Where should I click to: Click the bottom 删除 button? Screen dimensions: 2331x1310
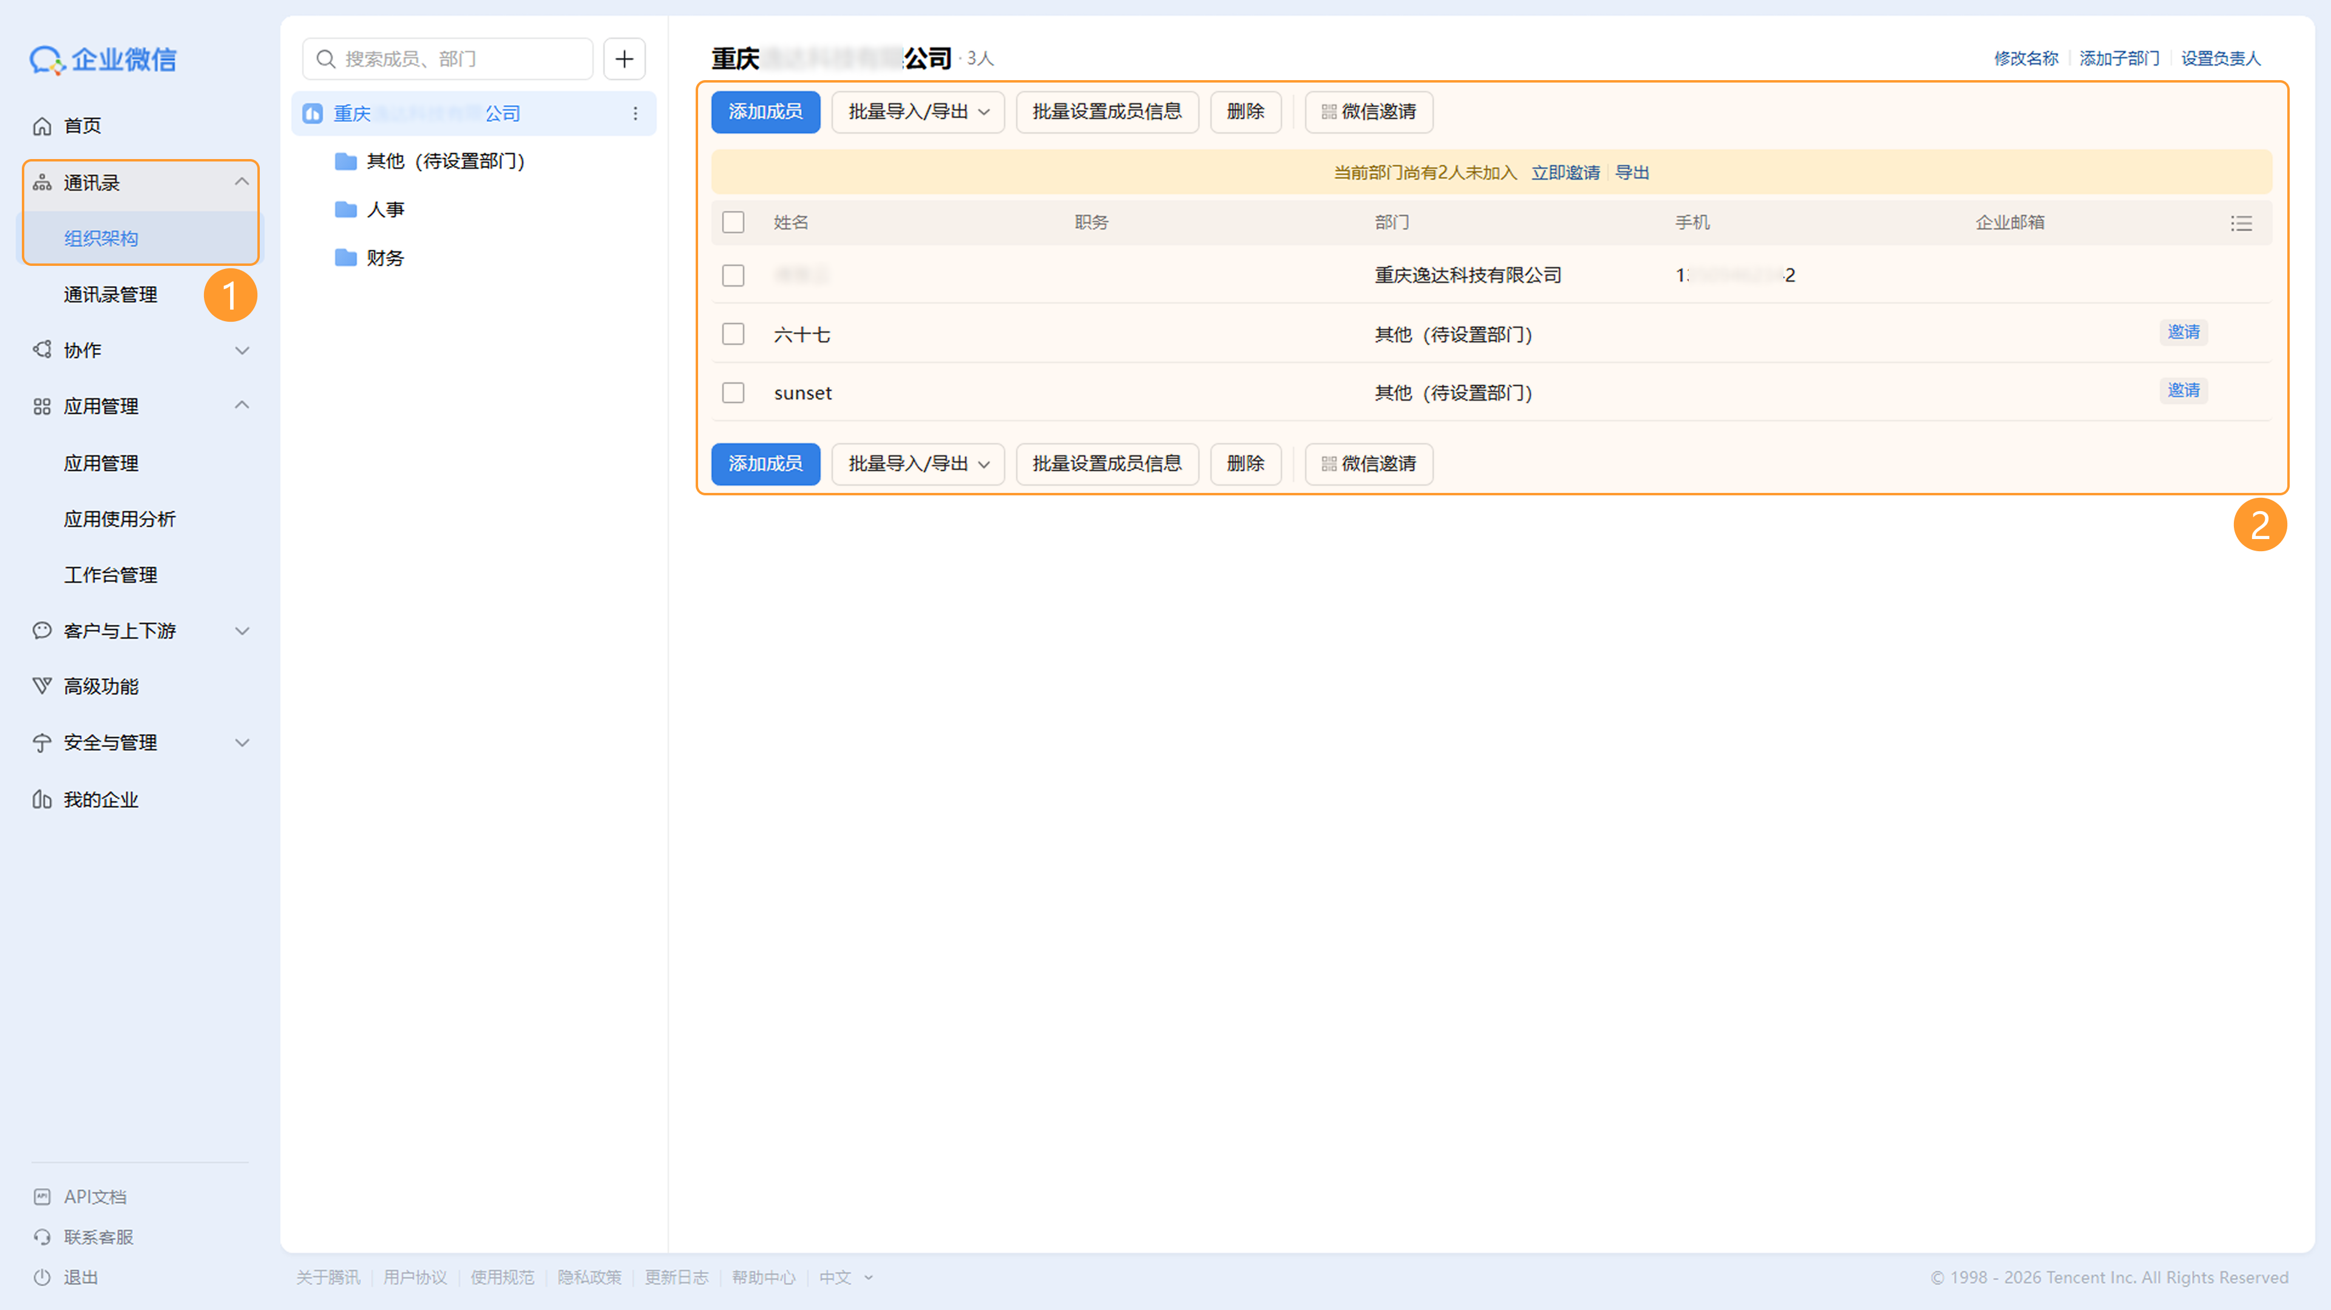(x=1245, y=464)
